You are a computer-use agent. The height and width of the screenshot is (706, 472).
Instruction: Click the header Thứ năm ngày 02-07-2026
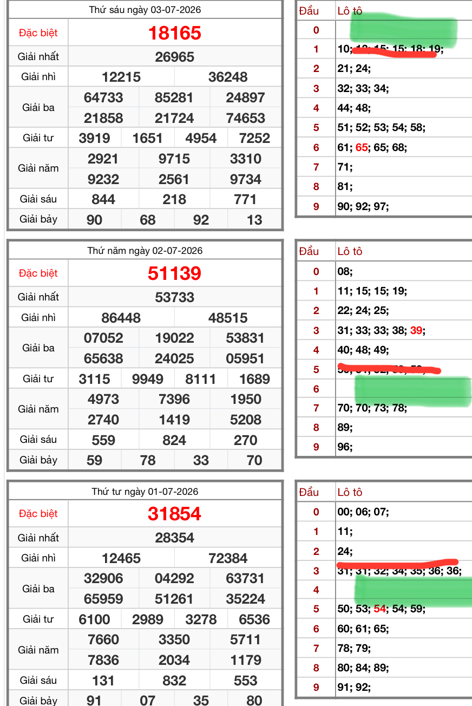click(145, 251)
